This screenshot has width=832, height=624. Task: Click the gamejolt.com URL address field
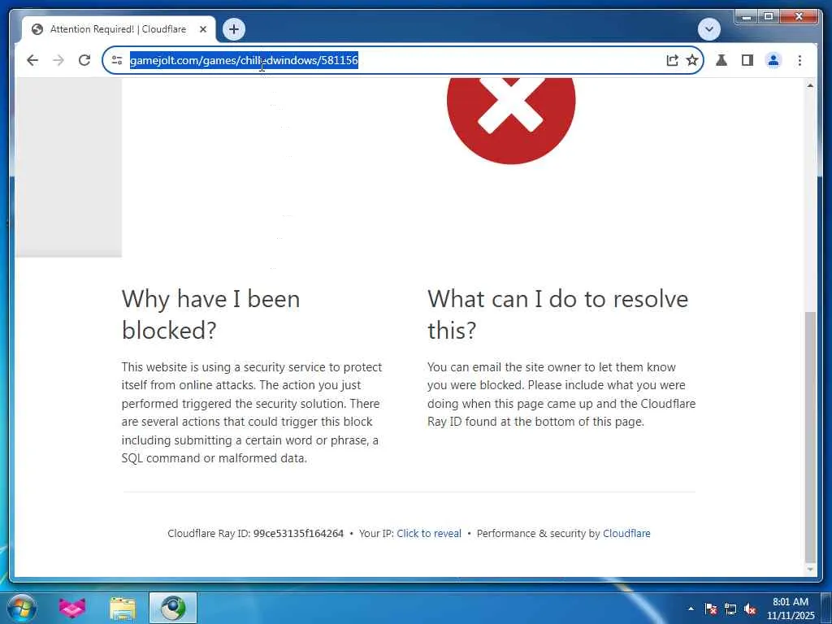coord(392,60)
